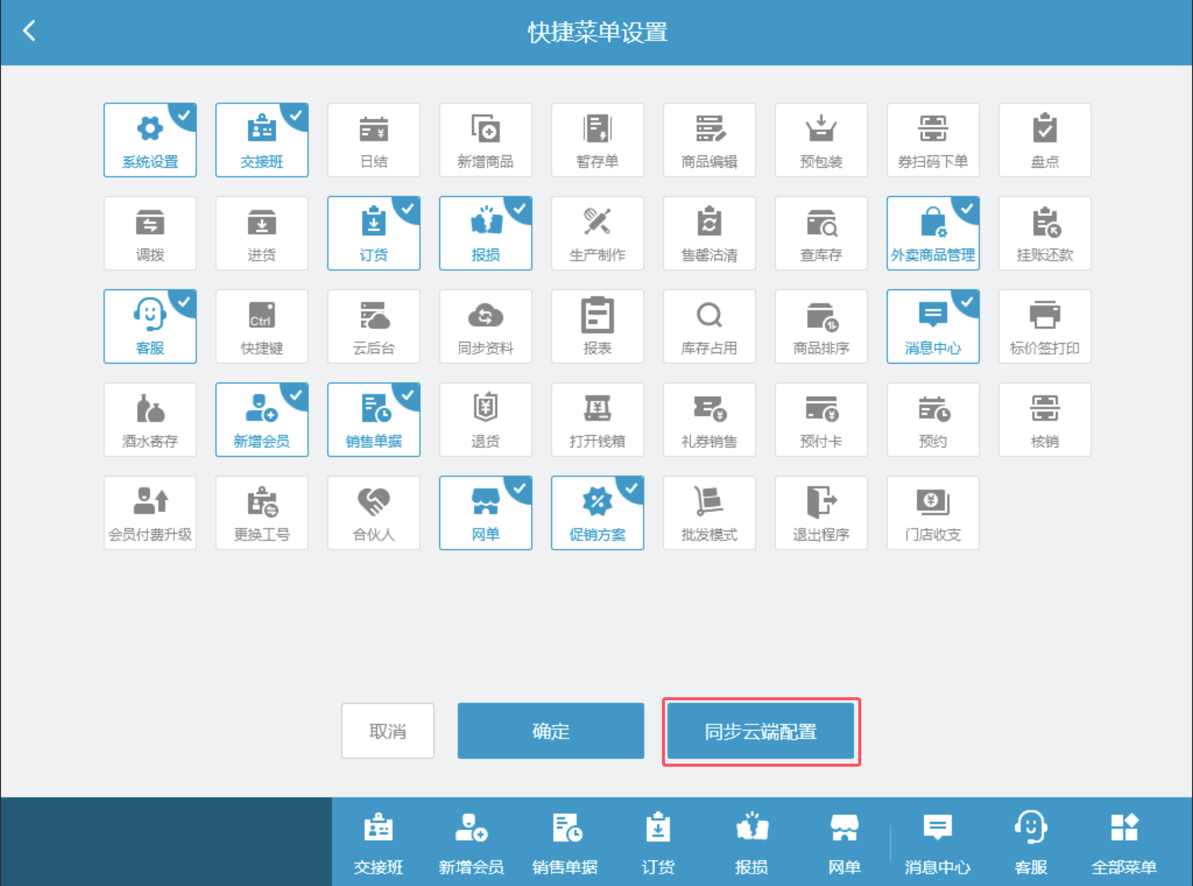Open 销售单据 from bottom bar
Screen dimensions: 1193x886
point(565,842)
